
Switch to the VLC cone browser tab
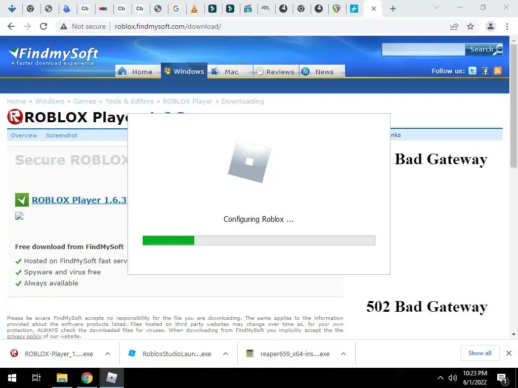[194, 9]
